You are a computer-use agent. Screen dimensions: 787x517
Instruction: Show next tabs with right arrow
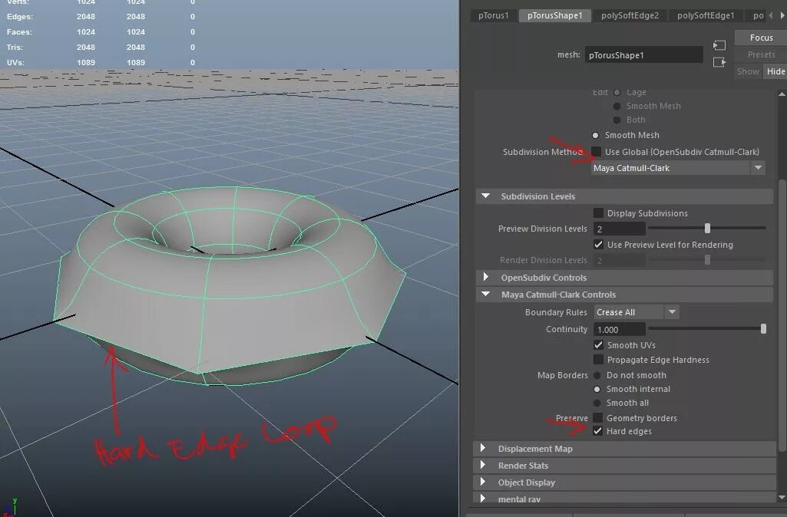pyautogui.click(x=782, y=15)
